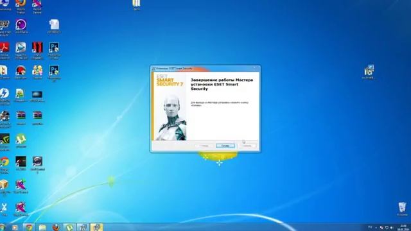Open the volume control in system tray
This screenshot has height=231, width=411.
point(392,228)
